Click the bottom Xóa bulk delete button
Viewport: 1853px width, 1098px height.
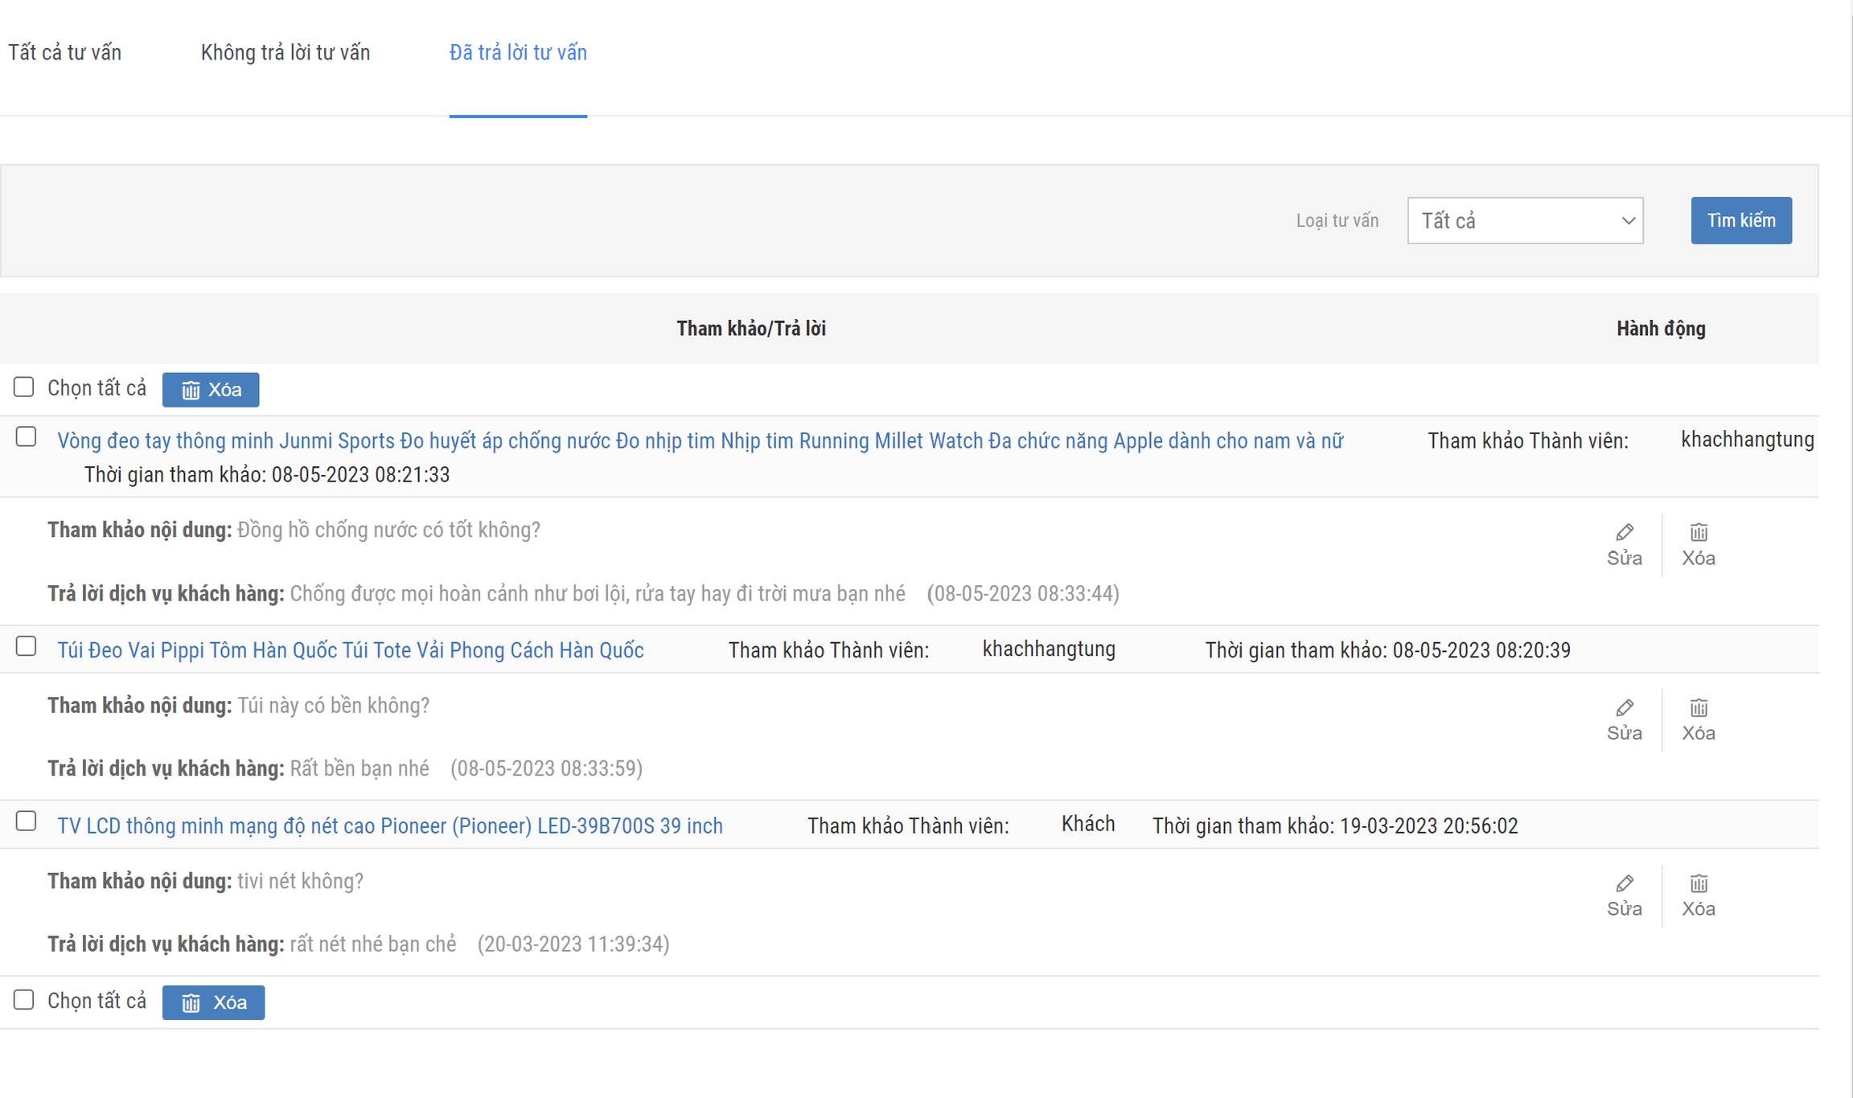coord(213,1002)
